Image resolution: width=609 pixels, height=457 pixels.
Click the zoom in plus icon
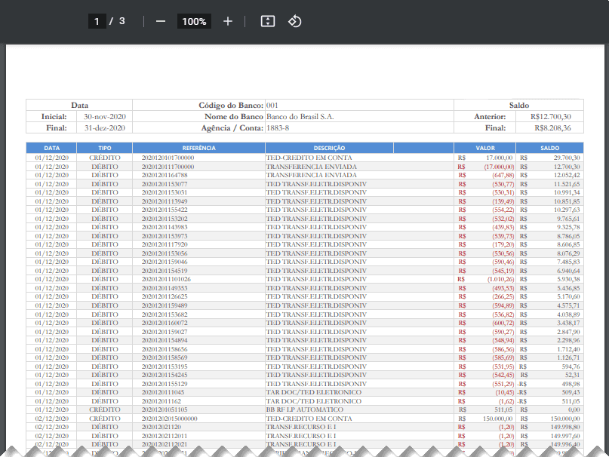[x=228, y=21]
